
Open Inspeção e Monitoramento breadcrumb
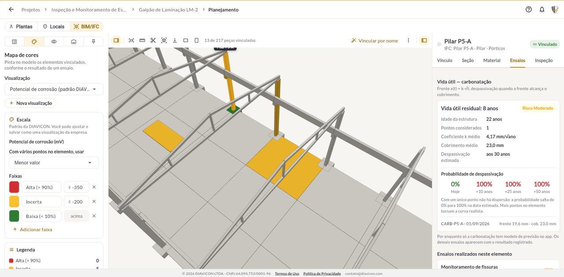pos(89,9)
